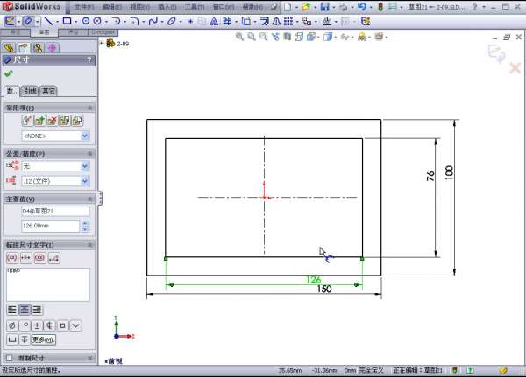Screen dimensions: 526x377
Task: Switch to the 引线 tab
Action: pyautogui.click(x=30, y=91)
